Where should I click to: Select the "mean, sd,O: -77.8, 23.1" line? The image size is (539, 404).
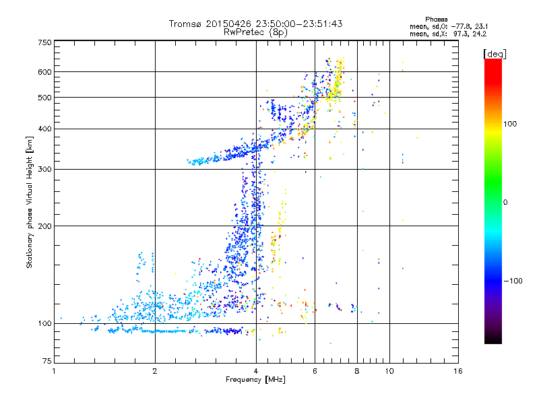point(449,26)
